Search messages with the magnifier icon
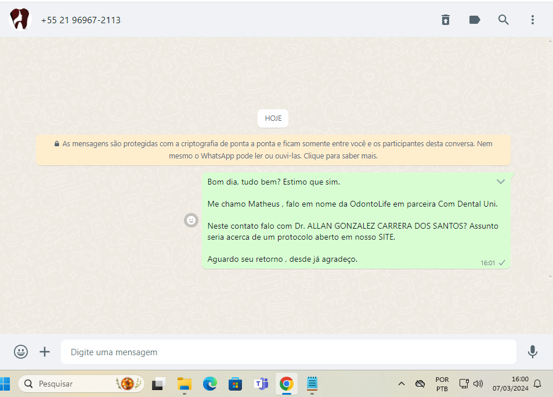 503,20
